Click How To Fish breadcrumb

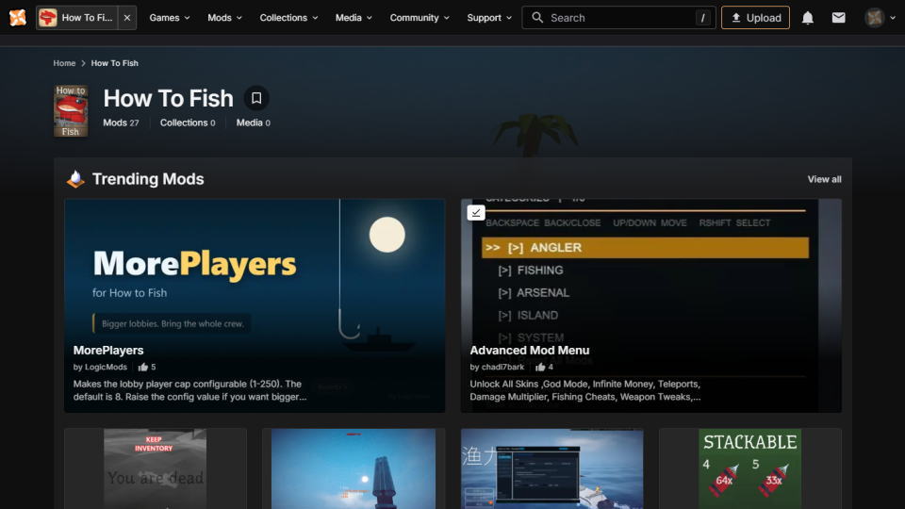(114, 63)
